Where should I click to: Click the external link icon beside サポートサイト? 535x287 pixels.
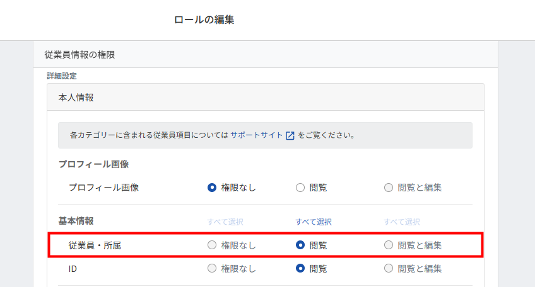(x=290, y=135)
